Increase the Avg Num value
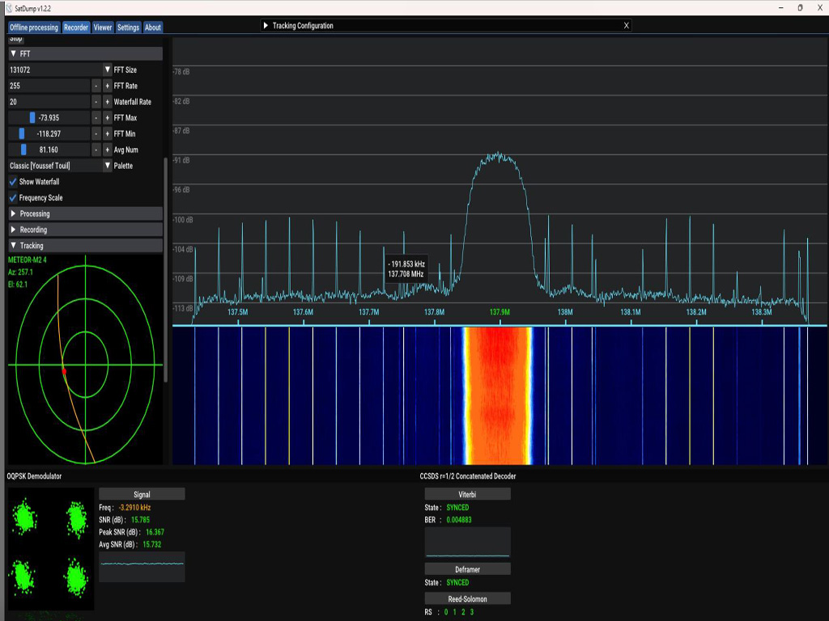 coord(108,150)
